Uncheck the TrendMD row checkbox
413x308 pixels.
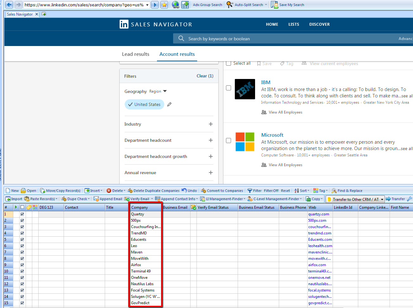[x=22, y=233]
